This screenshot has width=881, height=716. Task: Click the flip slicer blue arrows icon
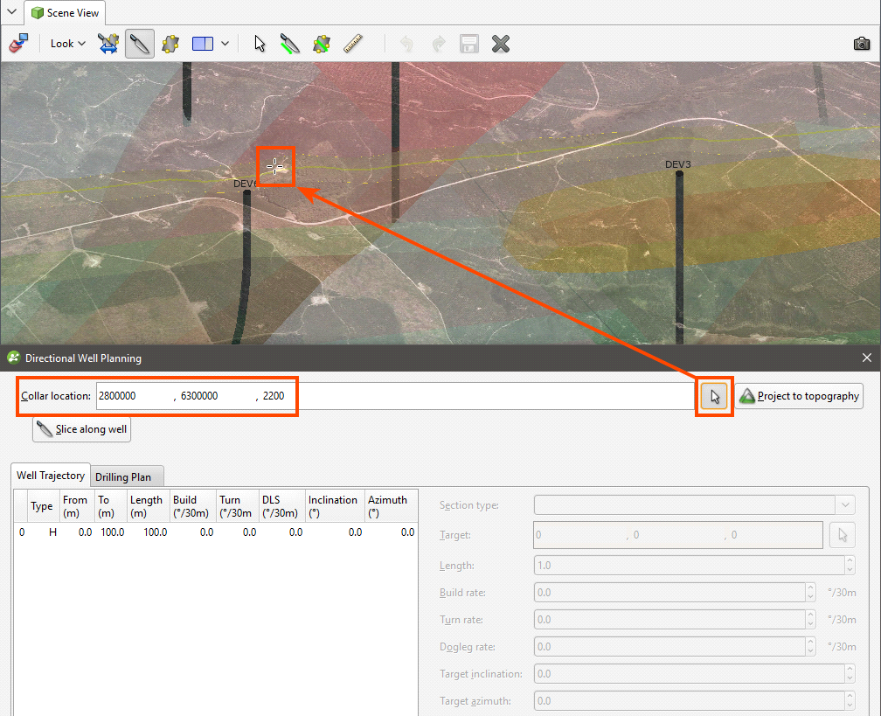108,43
